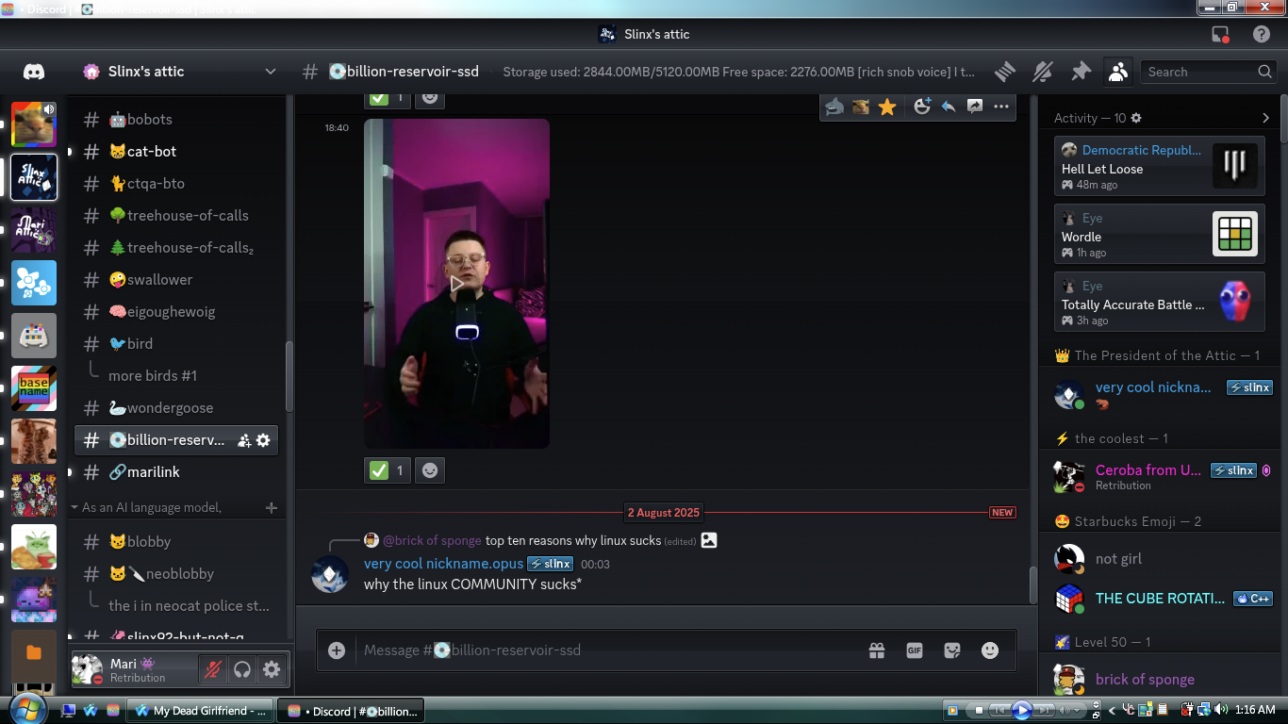
Task: Switch to the wondergoose channel
Action: pos(170,407)
